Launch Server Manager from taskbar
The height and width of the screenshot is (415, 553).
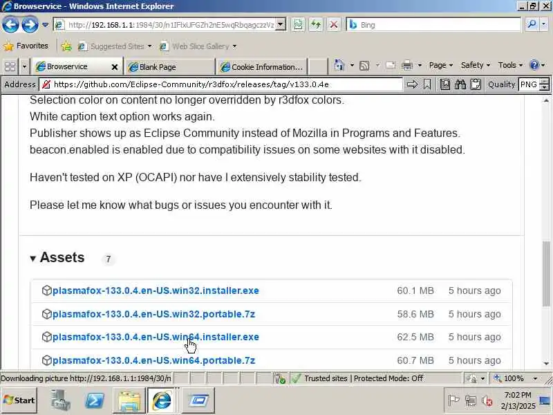(61, 400)
